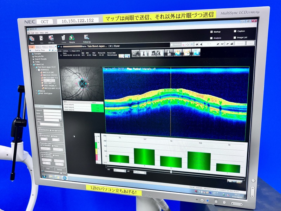Click the Back icon in toolbar
The image size is (281, 211).
click(x=32, y=38)
